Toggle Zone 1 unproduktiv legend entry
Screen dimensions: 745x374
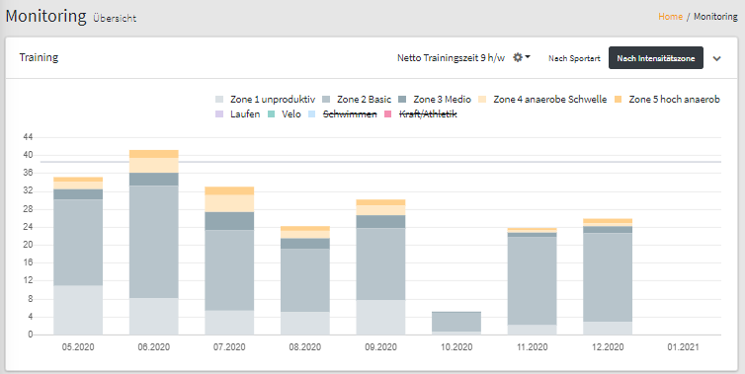point(265,100)
